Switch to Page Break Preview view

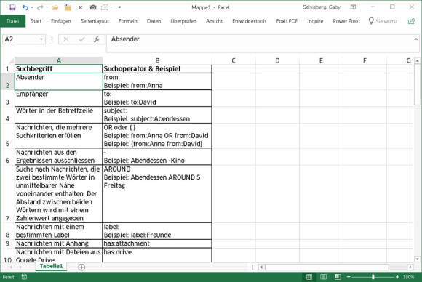click(x=338, y=277)
